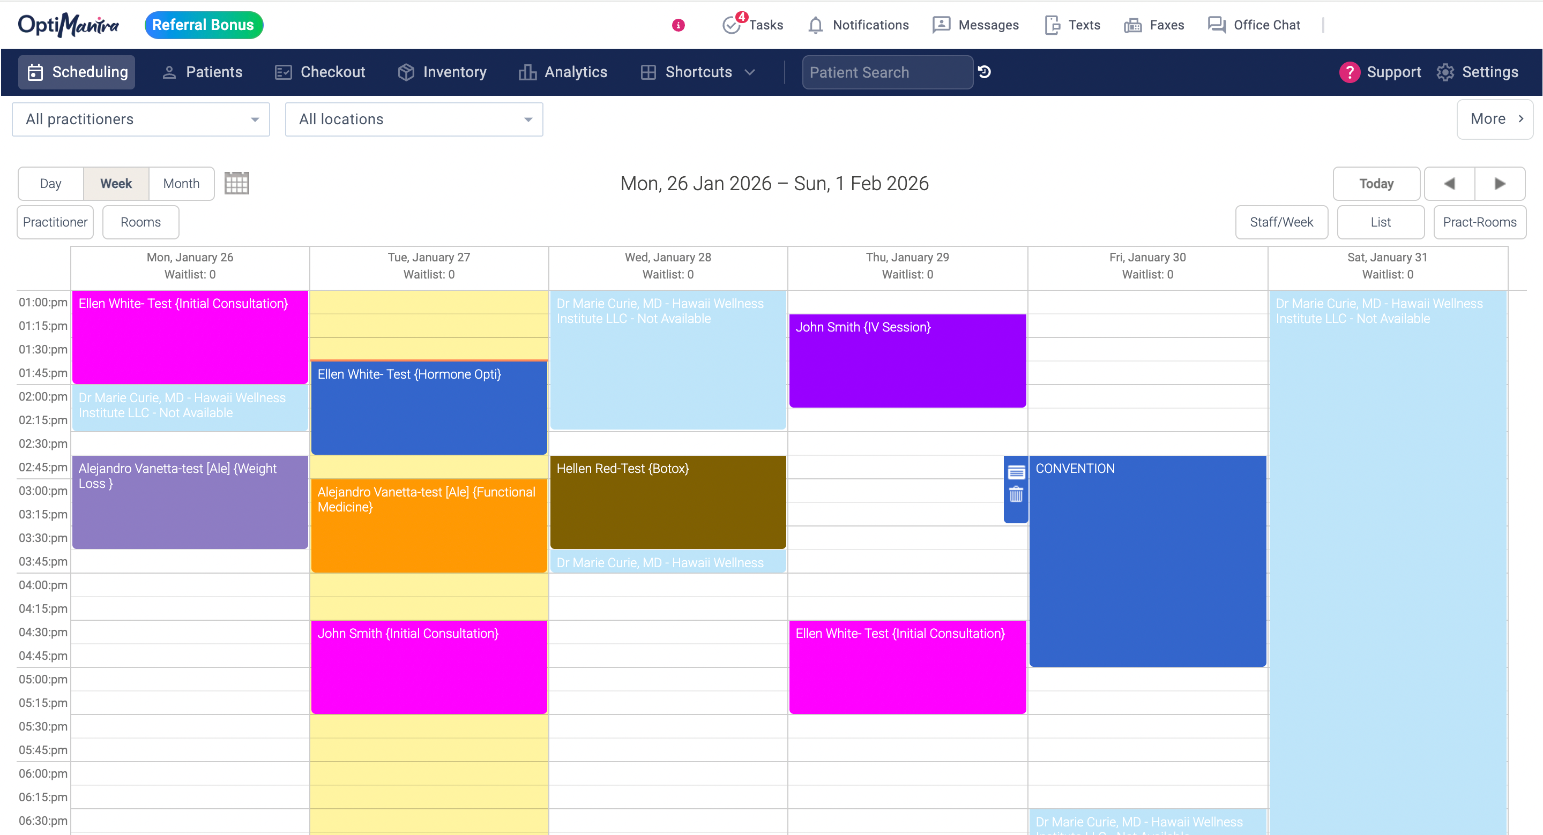This screenshot has height=835, width=1543.
Task: Switch calendar to Day view
Action: 51,183
